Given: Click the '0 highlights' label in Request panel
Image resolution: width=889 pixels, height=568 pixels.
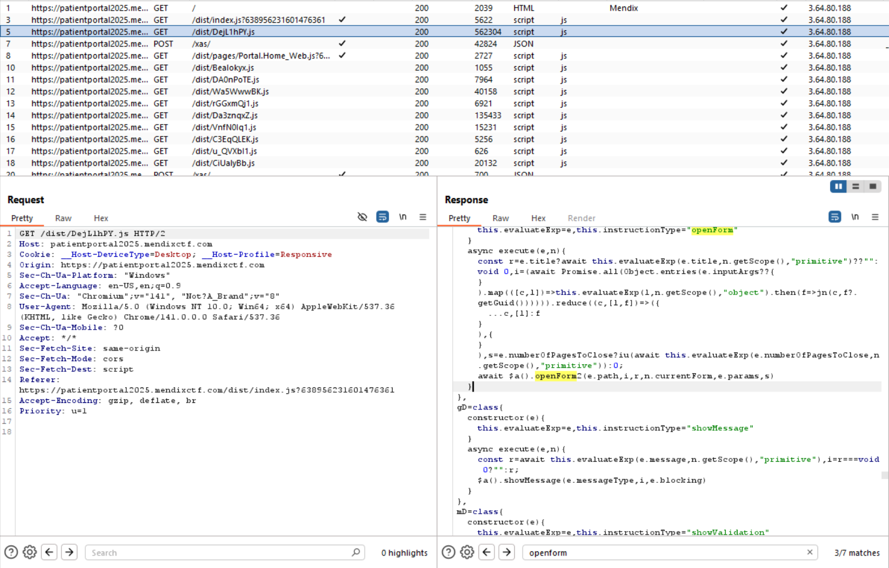Looking at the screenshot, I should (405, 553).
